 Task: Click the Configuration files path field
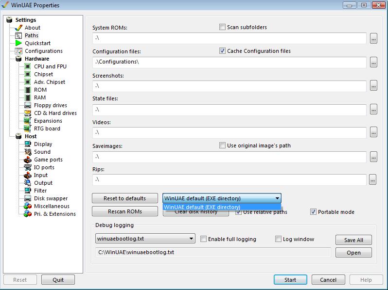pos(229,62)
